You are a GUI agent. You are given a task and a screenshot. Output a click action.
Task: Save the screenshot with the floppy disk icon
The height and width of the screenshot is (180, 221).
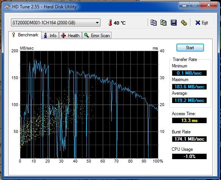(174, 23)
